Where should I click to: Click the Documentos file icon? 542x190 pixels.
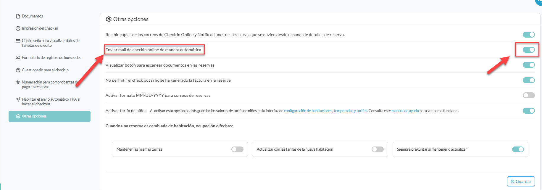click(x=18, y=16)
